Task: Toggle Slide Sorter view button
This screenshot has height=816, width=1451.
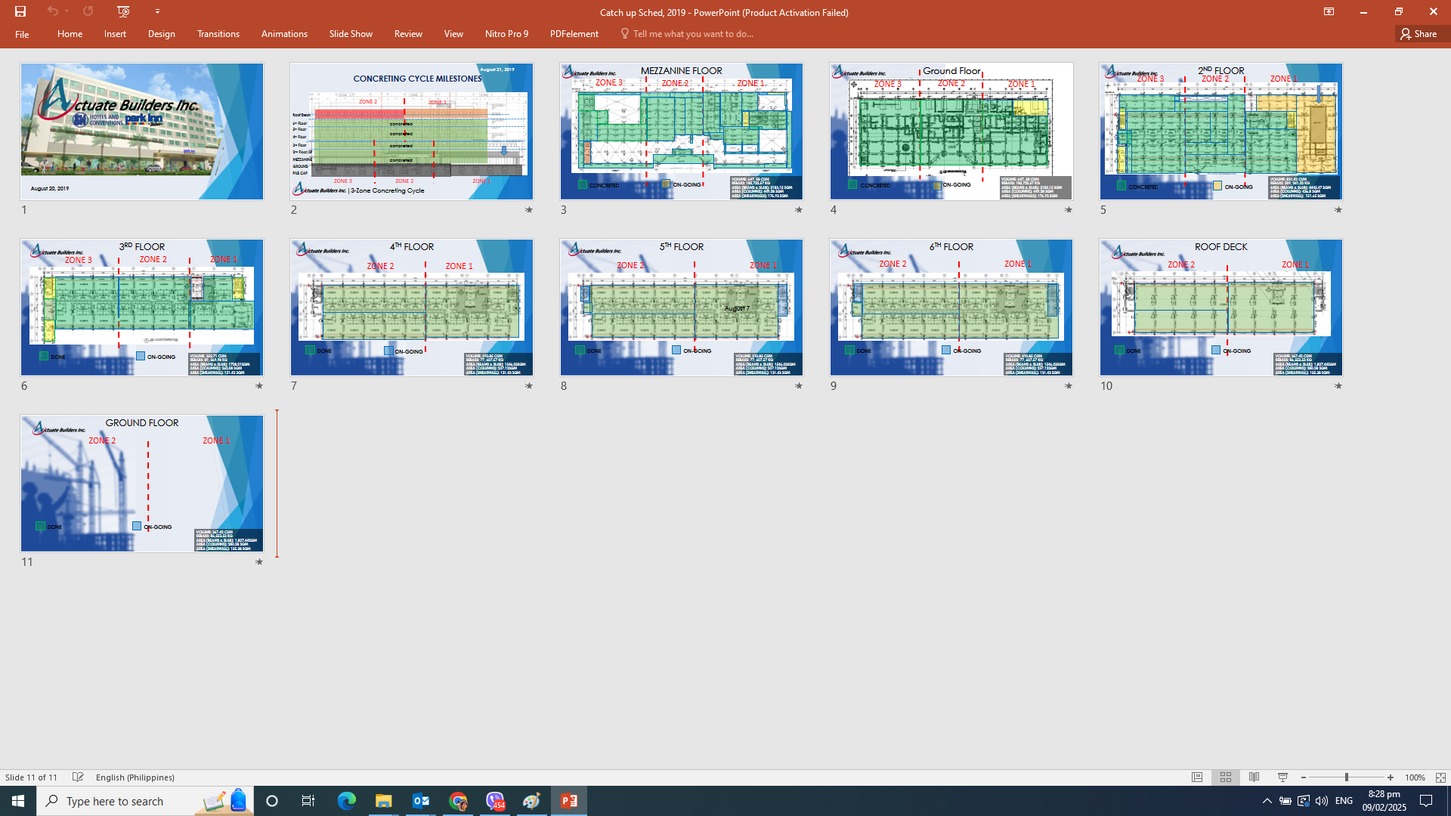Action: point(1226,777)
